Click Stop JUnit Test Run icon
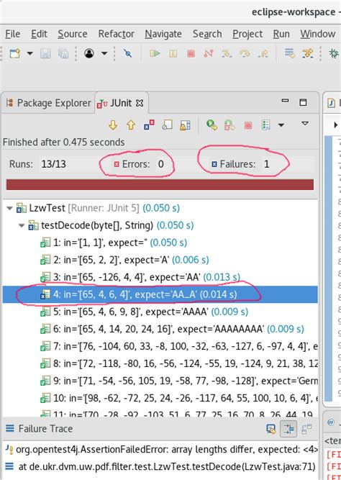 pyautogui.click(x=248, y=125)
